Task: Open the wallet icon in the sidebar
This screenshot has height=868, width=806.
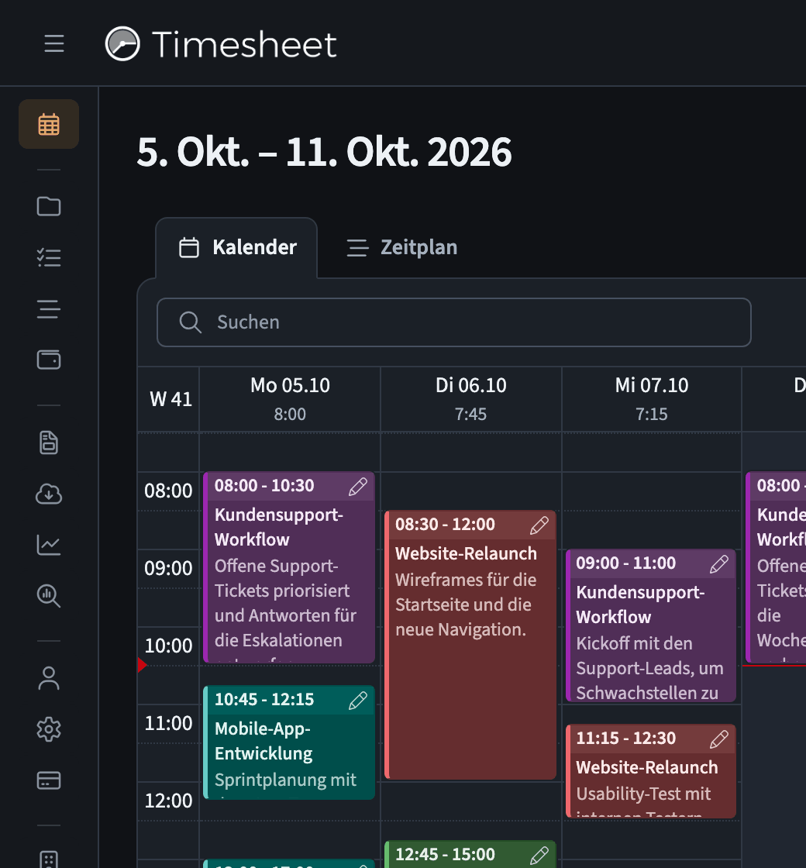Action: [x=49, y=360]
